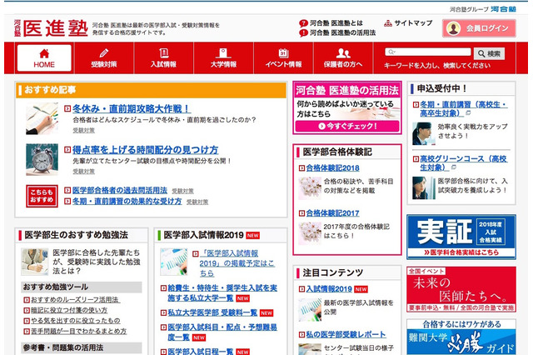The width and height of the screenshot is (533, 355).
Task: Click the 未来の医師たちへ event banner
Action: click(x=461, y=289)
